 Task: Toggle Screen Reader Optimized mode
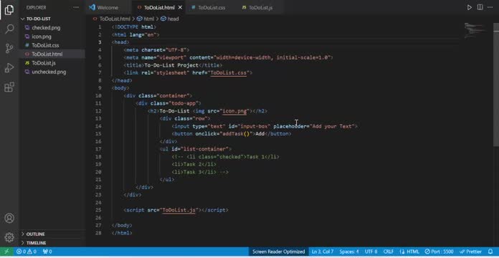click(278, 252)
